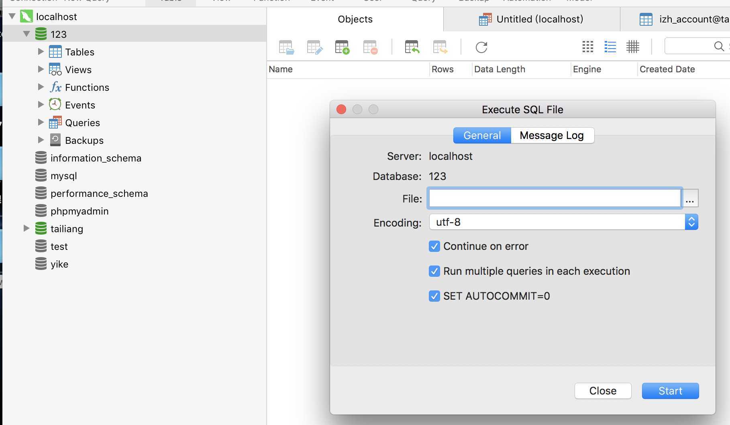The image size is (730, 425).
Task: Expand the Functions node
Action: [41, 87]
